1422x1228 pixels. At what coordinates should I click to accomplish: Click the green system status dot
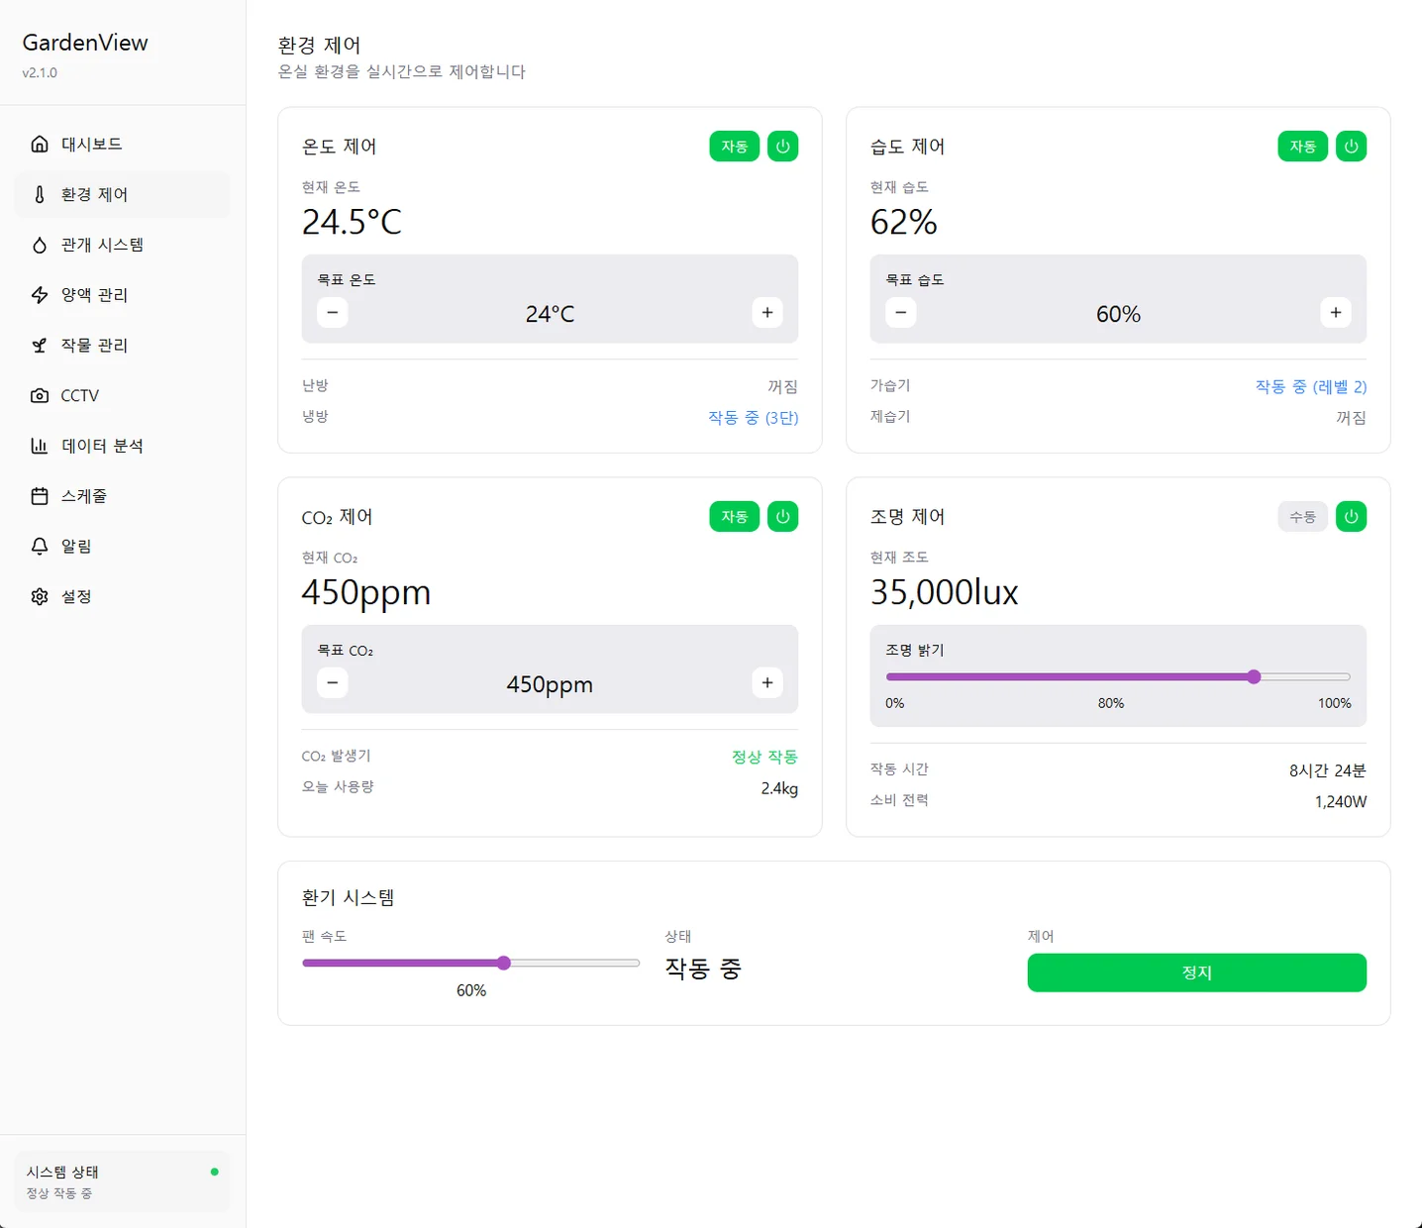pyautogui.click(x=215, y=1172)
